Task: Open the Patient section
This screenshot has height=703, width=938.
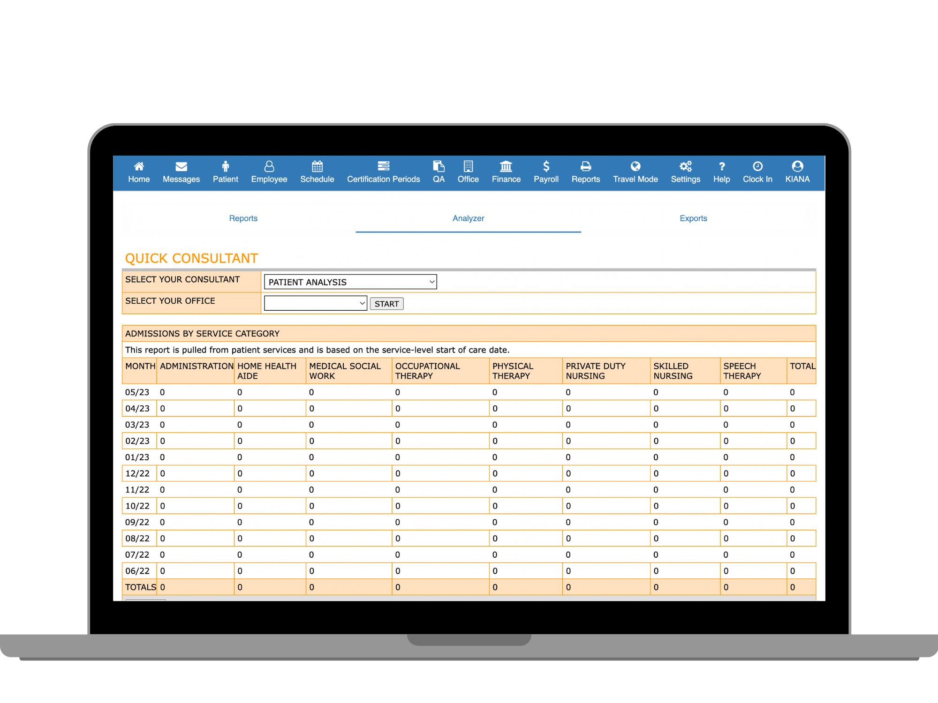Action: coord(225,172)
